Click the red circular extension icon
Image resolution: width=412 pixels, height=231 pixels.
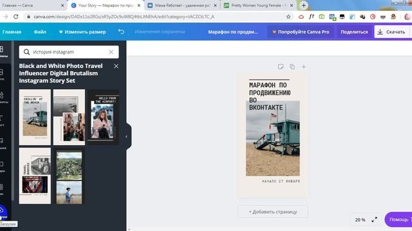click(373, 17)
